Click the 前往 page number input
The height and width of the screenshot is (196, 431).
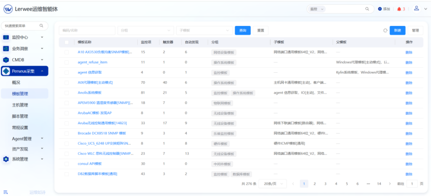tap(412, 184)
